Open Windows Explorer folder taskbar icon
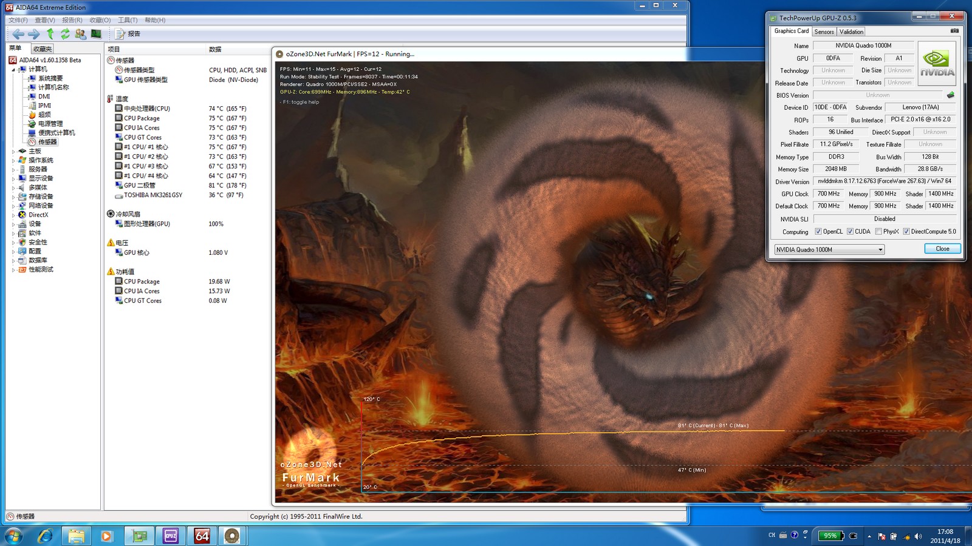 click(x=77, y=536)
